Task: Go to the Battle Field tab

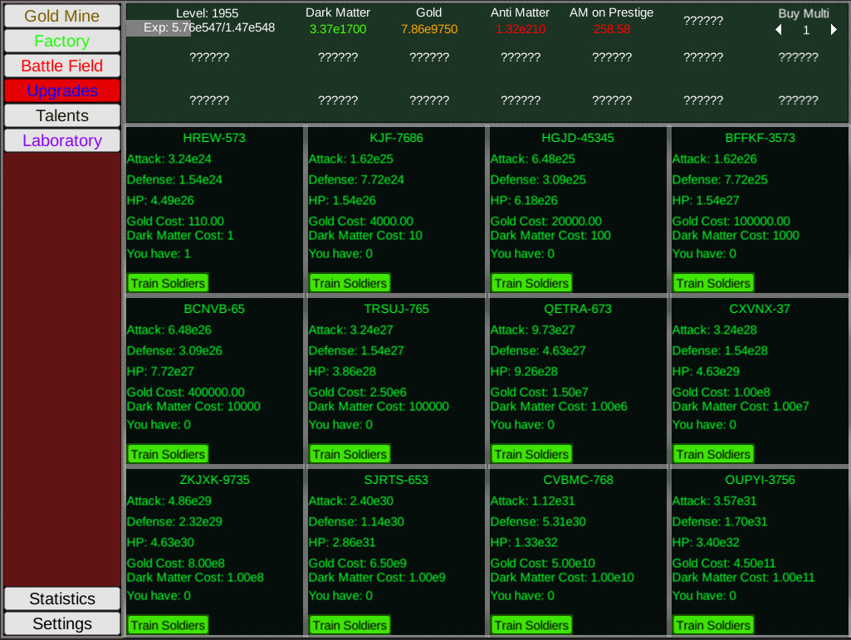Action: coord(62,66)
